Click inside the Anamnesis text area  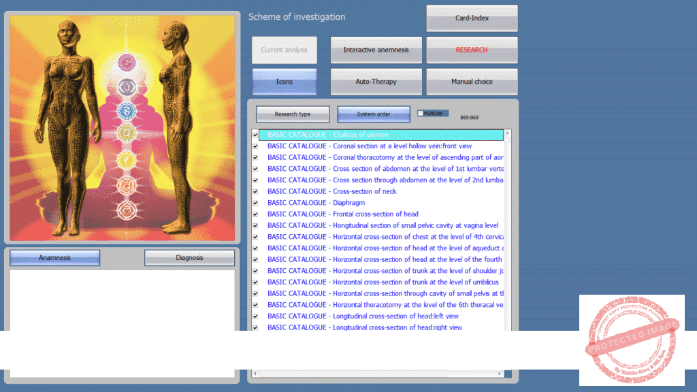pos(123,299)
